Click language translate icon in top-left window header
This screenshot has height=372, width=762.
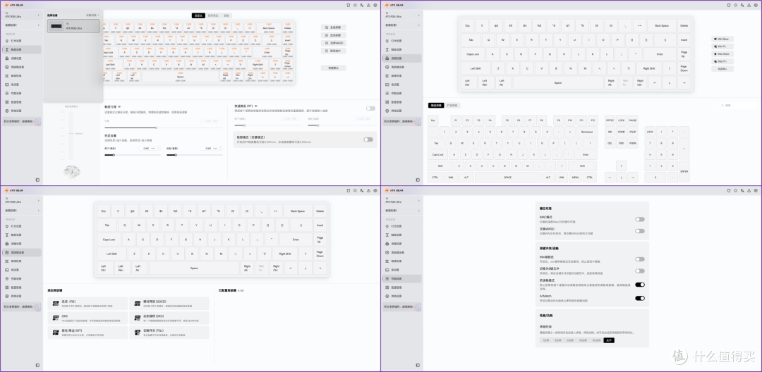[361, 6]
